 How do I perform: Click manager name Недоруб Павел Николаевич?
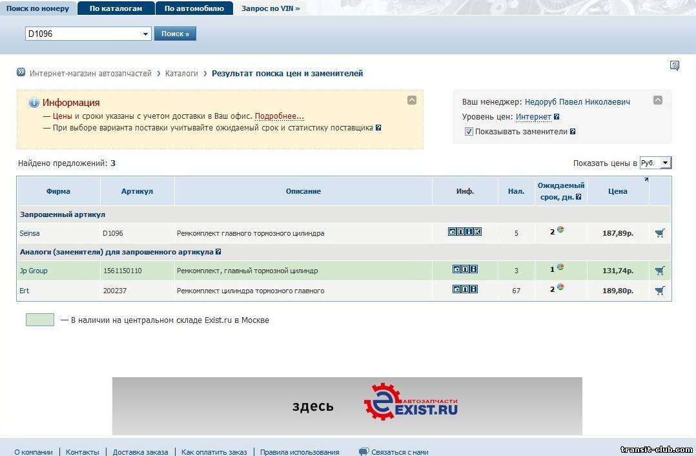(577, 102)
